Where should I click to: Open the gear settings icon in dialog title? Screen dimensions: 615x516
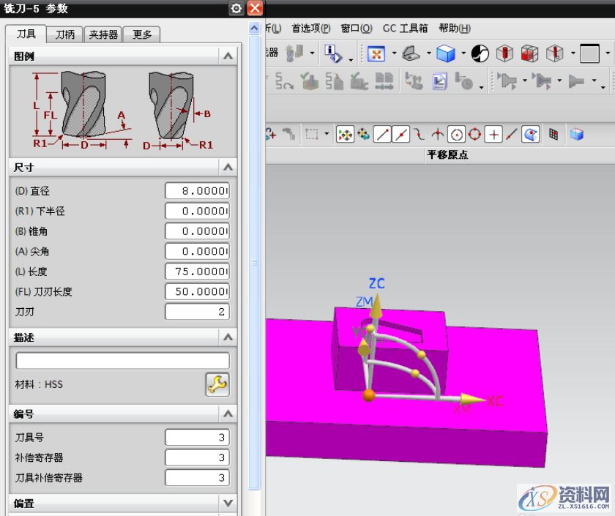pos(236,8)
